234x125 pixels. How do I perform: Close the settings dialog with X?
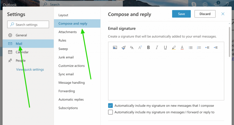coord(223,14)
